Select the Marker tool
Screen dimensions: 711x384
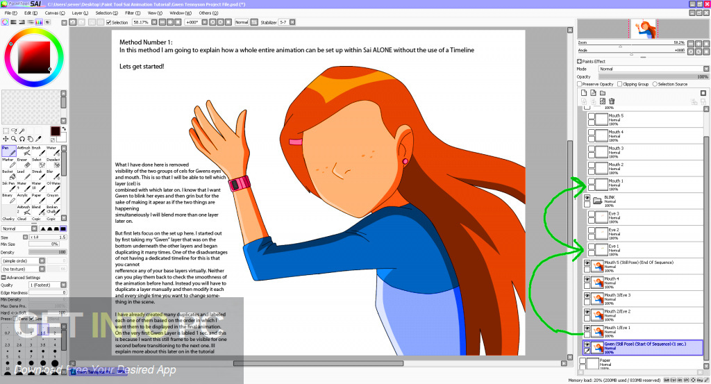8,162
